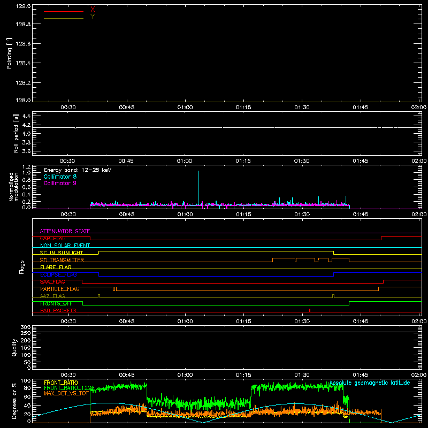Click the 300 tick label on Quality axis
The image size is (428, 428).
click(26, 327)
